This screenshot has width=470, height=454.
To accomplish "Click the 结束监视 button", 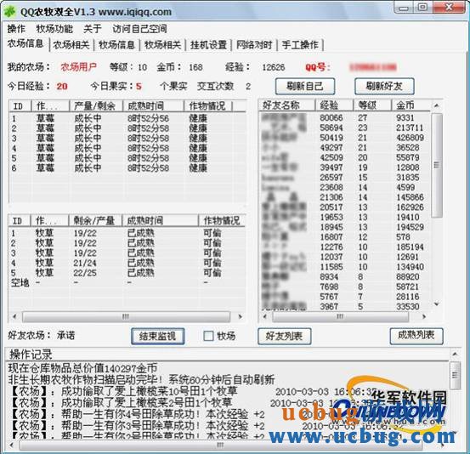I will (x=158, y=336).
